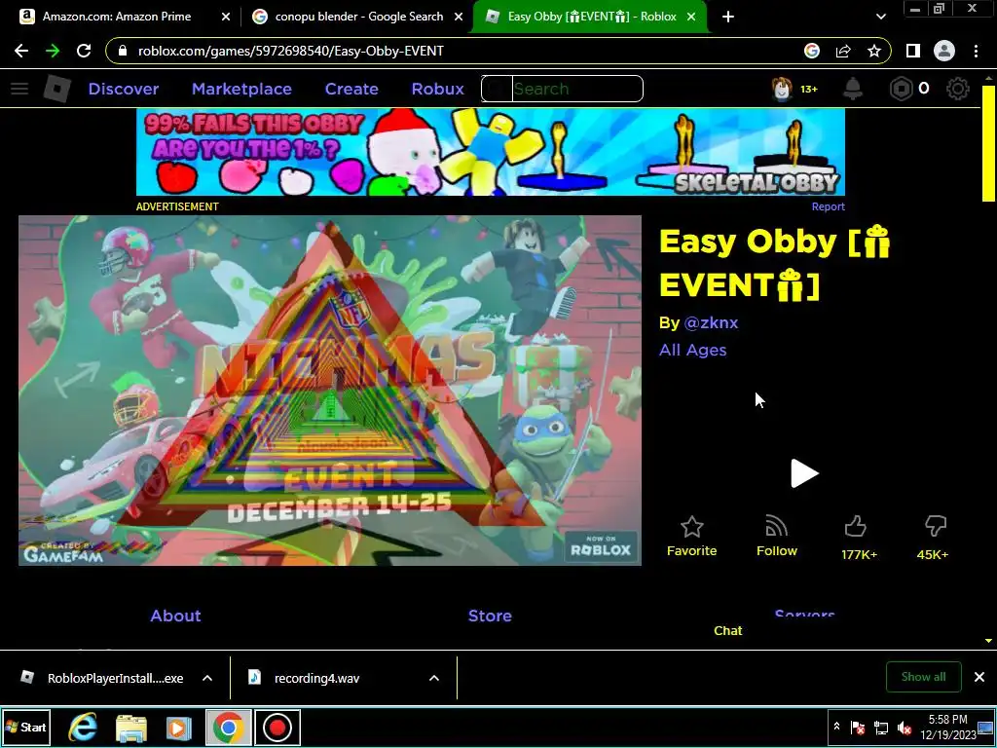The height and width of the screenshot is (748, 997).
Task: Click the Google icon in address bar
Action: click(812, 51)
